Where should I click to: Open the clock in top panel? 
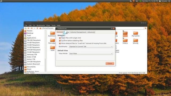(x=150, y=1)
